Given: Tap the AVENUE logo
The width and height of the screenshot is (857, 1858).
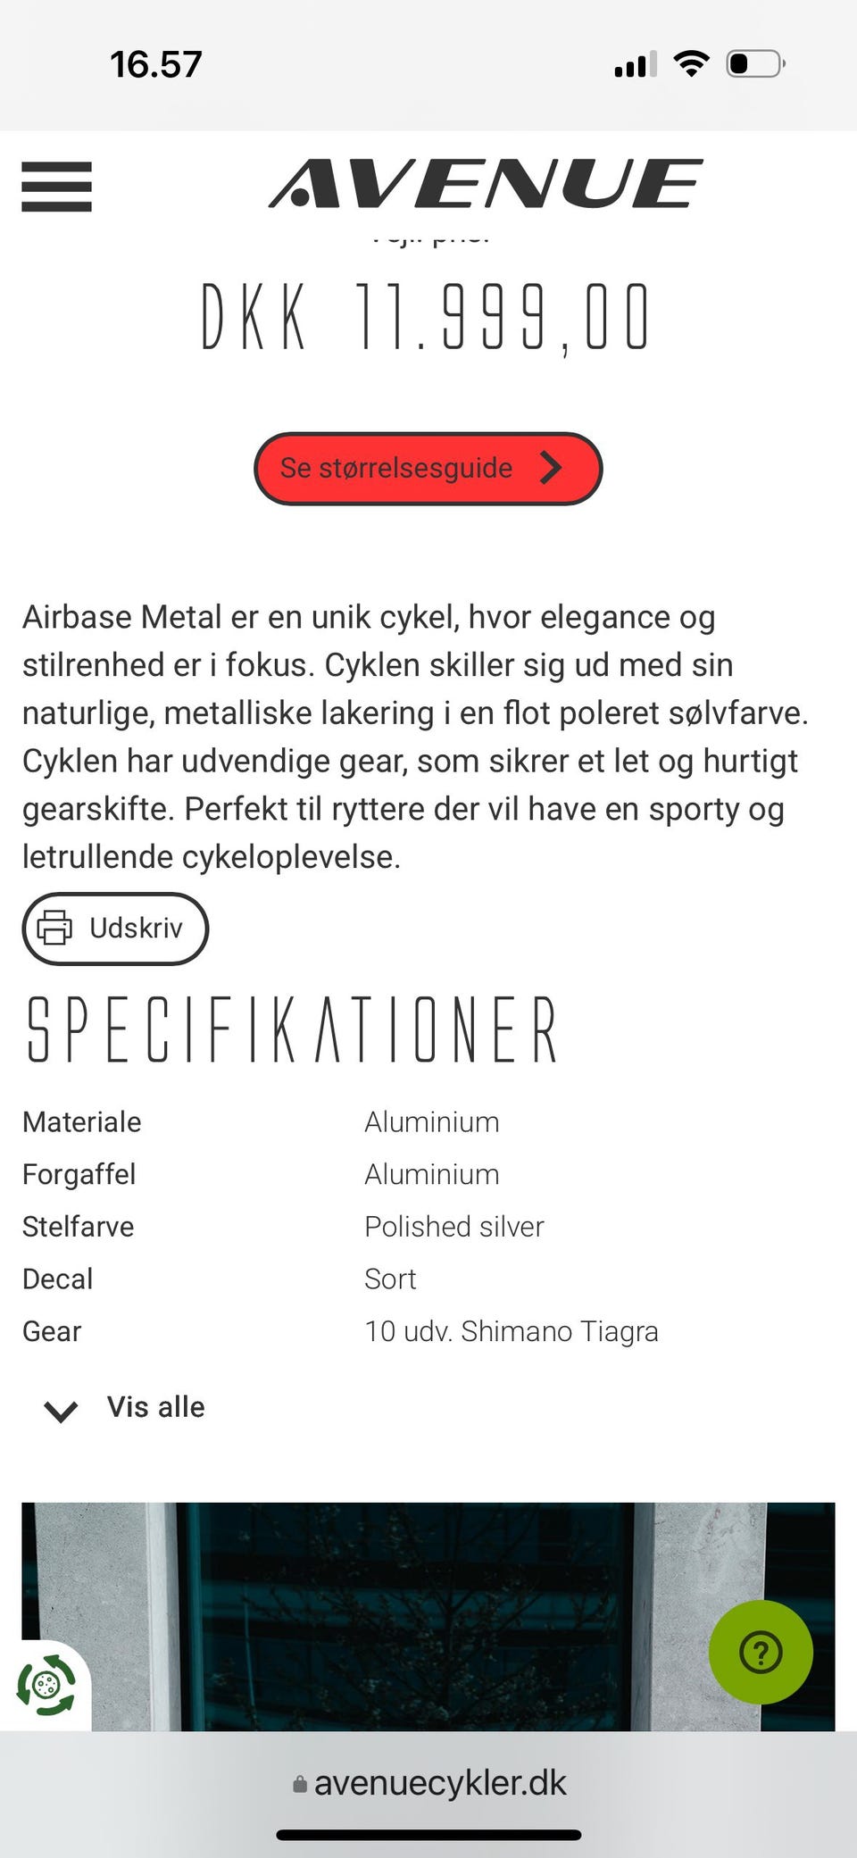Looking at the screenshot, I should point(486,184).
